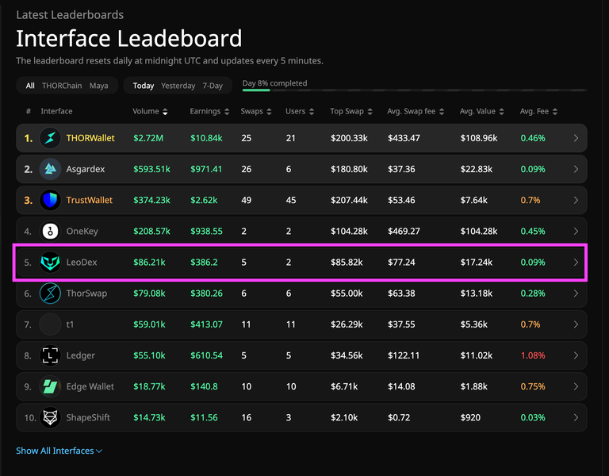Click the Edge Wallet interface name
Viewport: 609px width, 476px height.
tap(90, 386)
